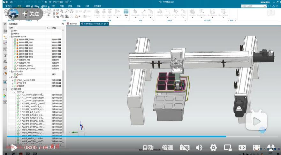Collapse the 传感器和执行器 folder
This screenshot has height=155, width=281.
[10, 36]
